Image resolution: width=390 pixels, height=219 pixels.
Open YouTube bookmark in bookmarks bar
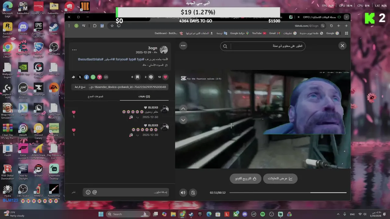coord(259,33)
